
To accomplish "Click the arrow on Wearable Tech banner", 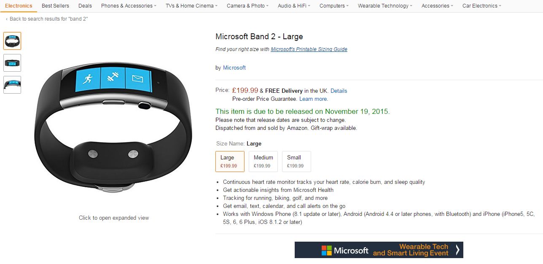I will 457,250.
